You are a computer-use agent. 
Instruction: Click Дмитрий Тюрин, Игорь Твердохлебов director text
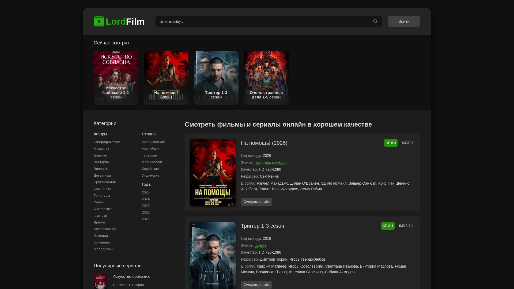coord(292,259)
